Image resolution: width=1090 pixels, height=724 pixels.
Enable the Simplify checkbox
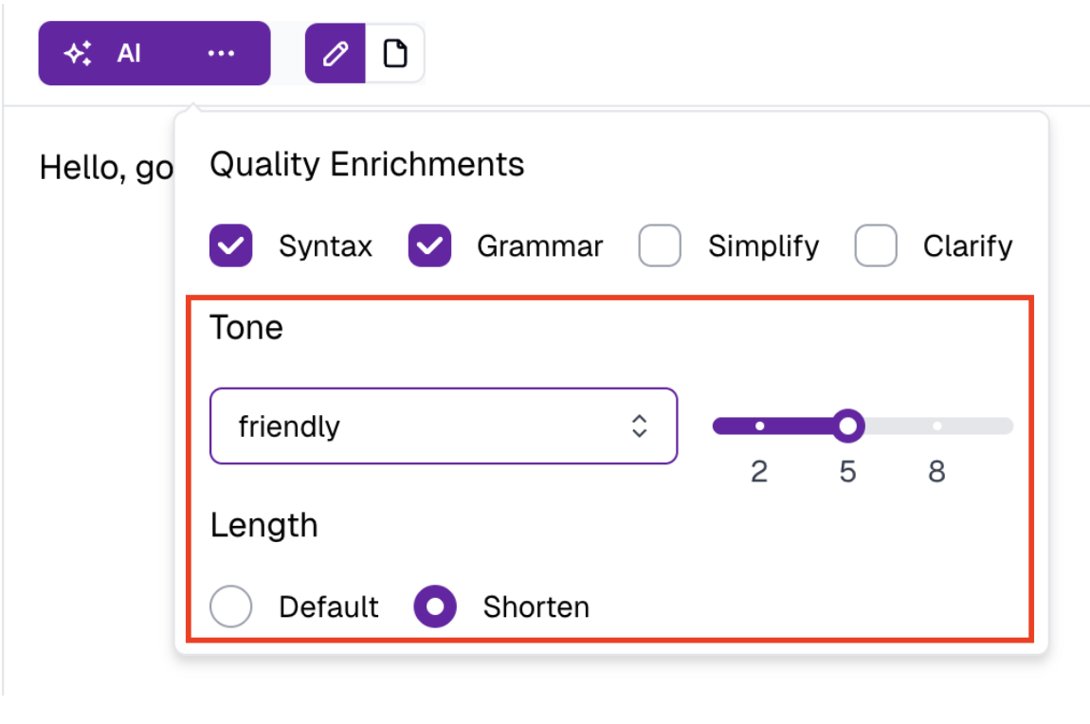point(660,246)
